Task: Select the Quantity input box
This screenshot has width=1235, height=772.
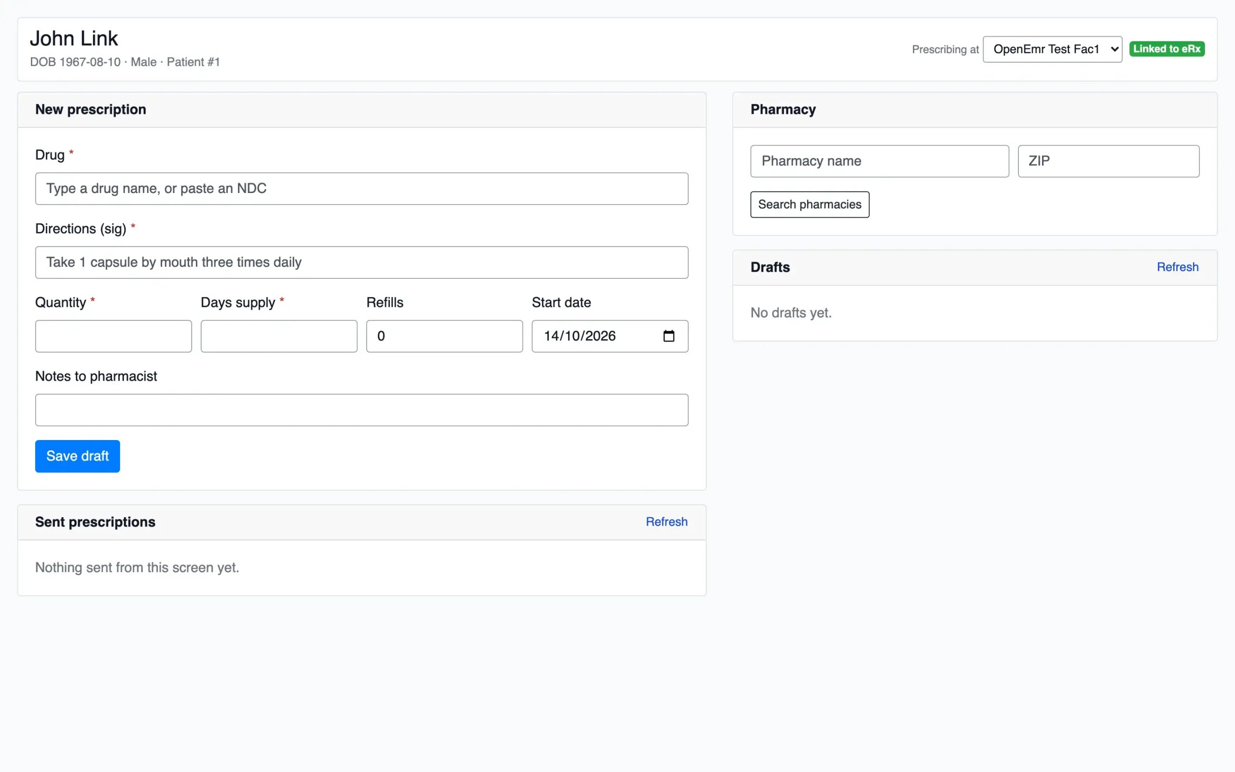Action: click(x=113, y=336)
